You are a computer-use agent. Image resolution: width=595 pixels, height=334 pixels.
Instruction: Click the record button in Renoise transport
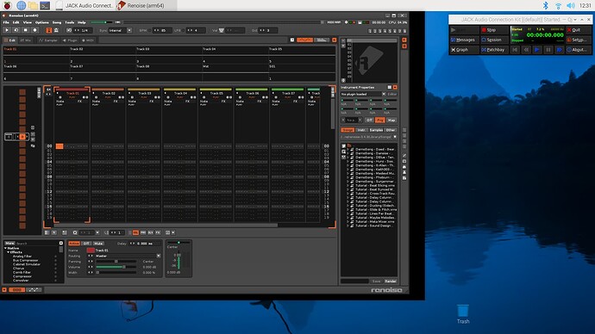(x=34, y=30)
